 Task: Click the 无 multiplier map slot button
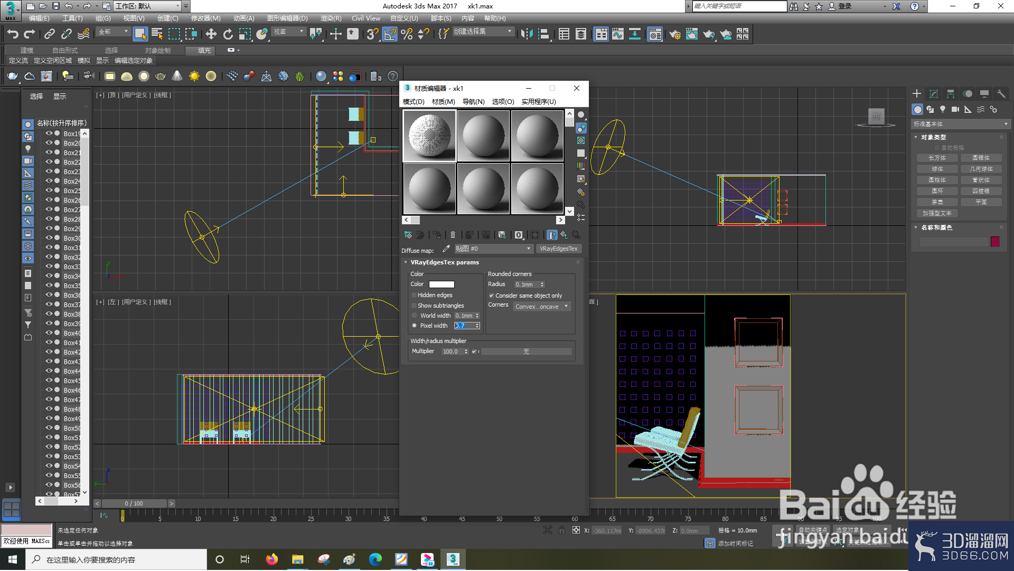pyautogui.click(x=526, y=351)
